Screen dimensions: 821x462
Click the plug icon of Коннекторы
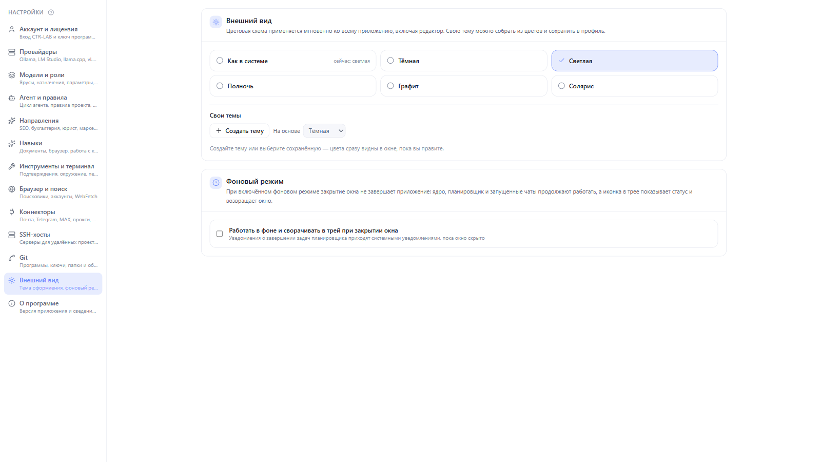pyautogui.click(x=12, y=212)
